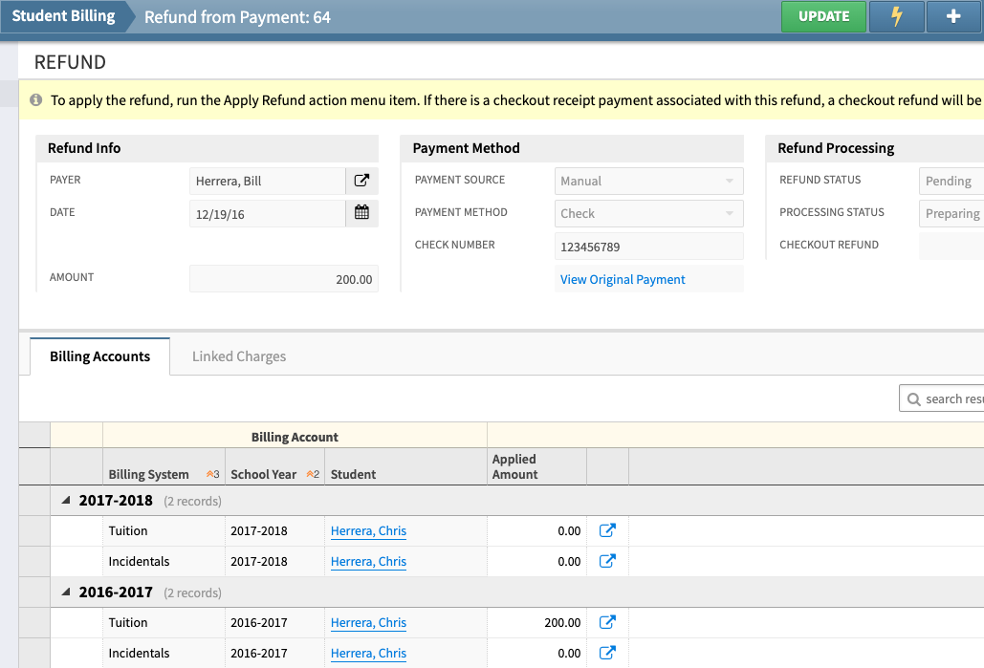Click the Billing System column sort indicator
984x668 pixels.
(210, 473)
